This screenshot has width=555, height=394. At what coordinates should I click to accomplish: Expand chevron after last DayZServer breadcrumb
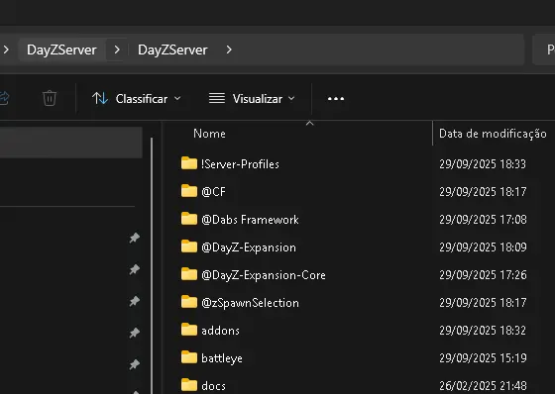point(229,49)
